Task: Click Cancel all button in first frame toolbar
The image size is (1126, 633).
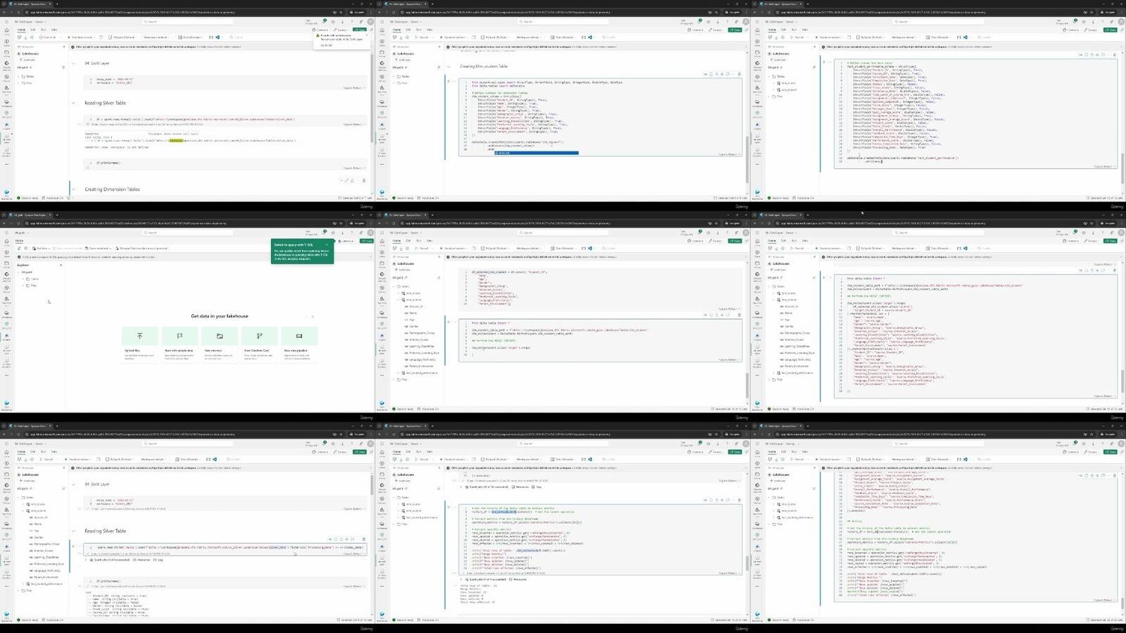Action: click(x=48, y=37)
